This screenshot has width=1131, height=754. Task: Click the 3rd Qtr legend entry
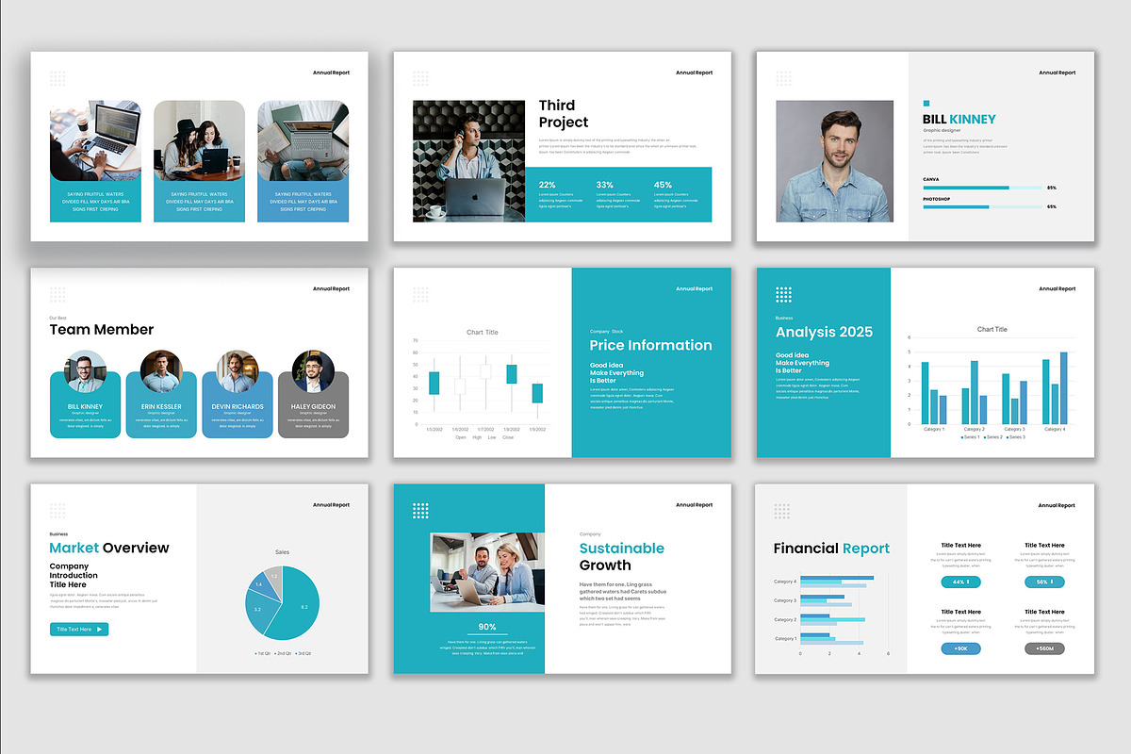pyautogui.click(x=303, y=653)
